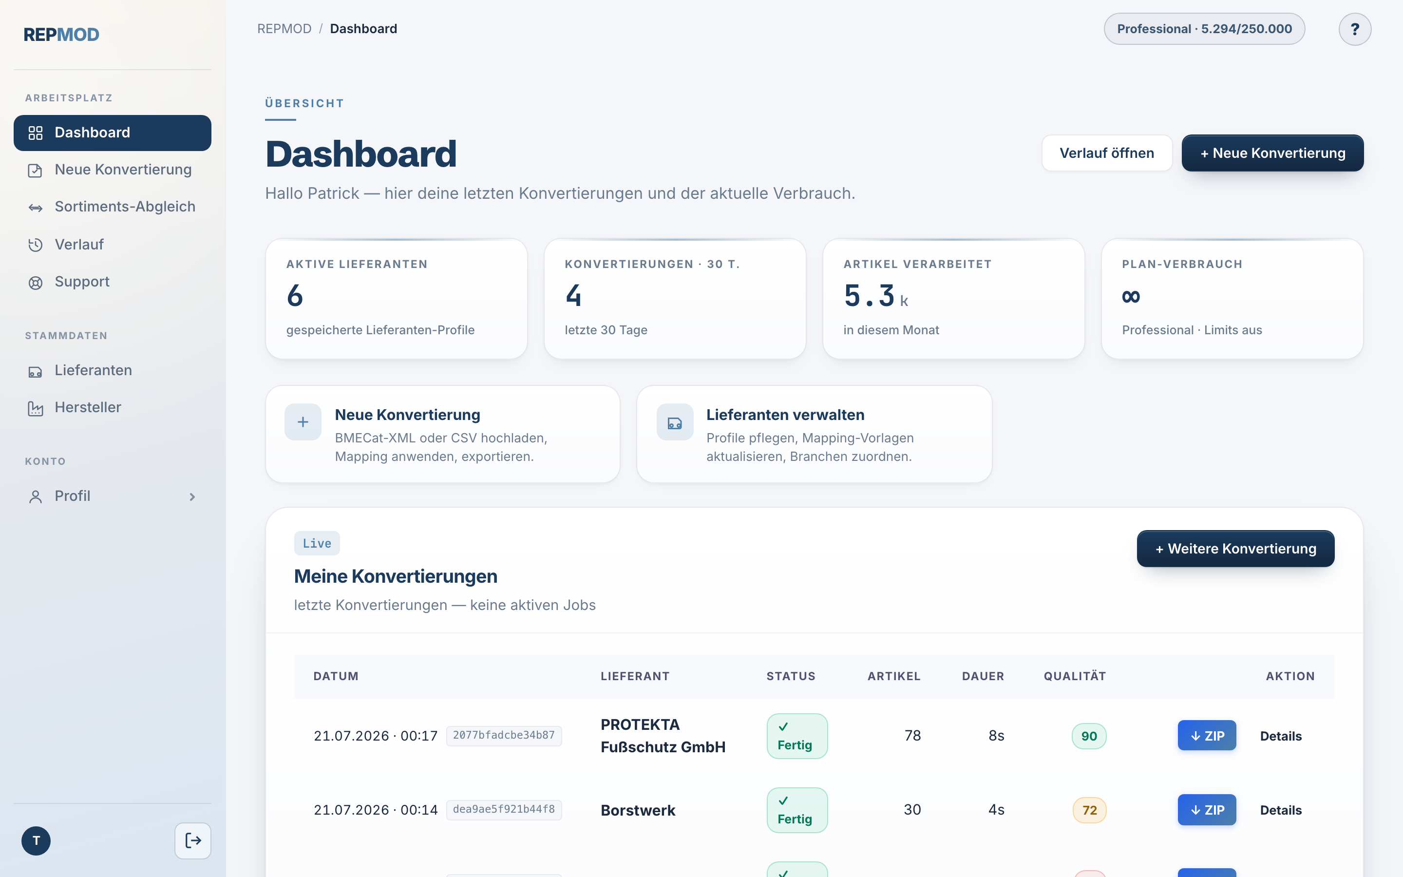
Task: Click the Lieferanten truck icon in sidebar
Action: point(36,371)
